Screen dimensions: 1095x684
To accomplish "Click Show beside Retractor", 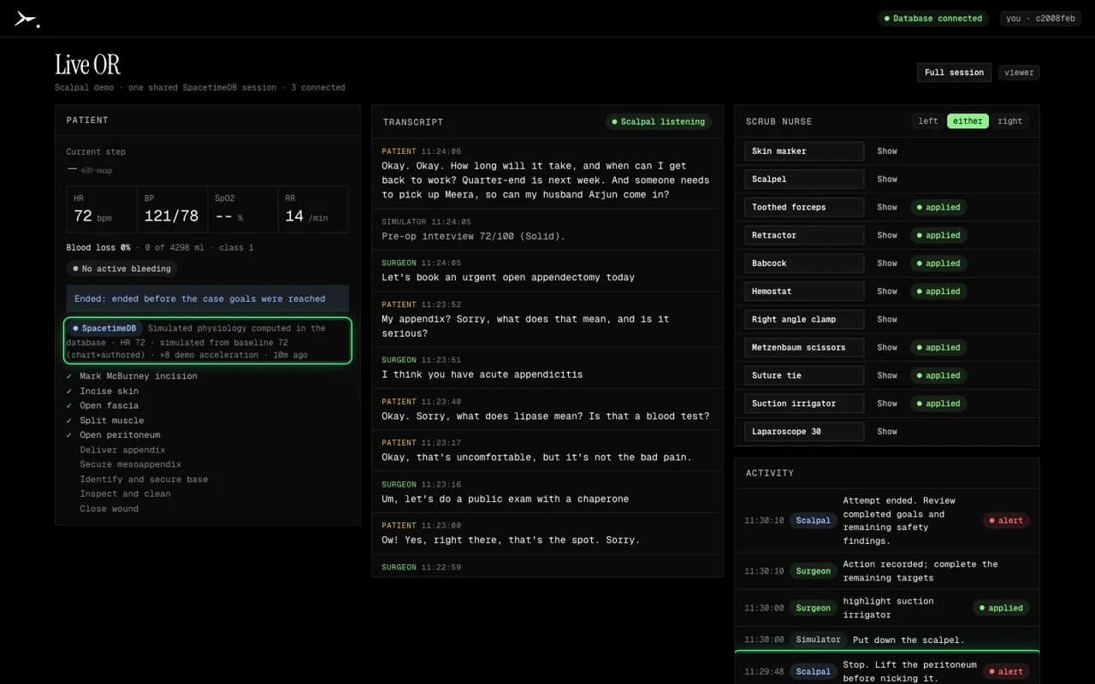I will click(x=887, y=235).
